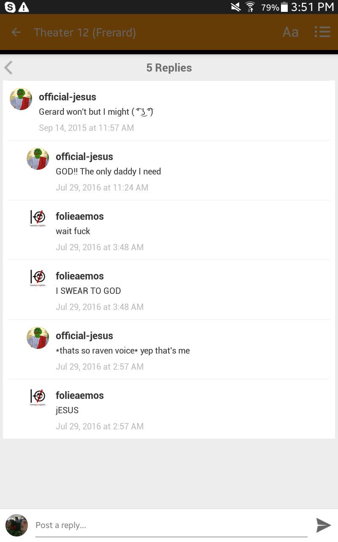Send reply with paper plane icon
The width and height of the screenshot is (338, 542).
pos(324,525)
